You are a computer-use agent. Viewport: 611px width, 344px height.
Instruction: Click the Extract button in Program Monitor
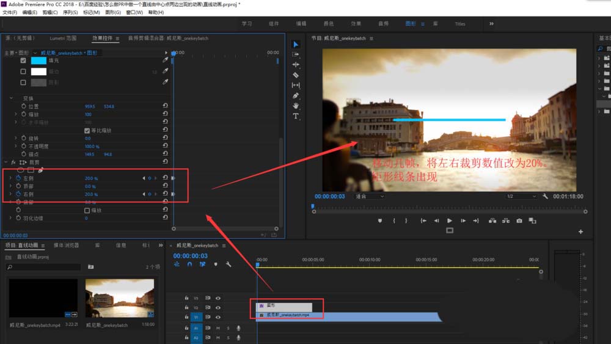point(506,221)
